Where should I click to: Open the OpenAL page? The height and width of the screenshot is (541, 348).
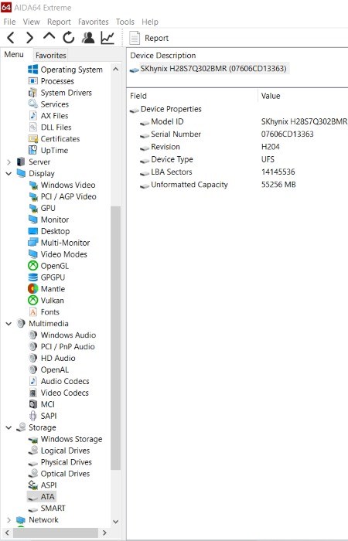(x=48, y=369)
